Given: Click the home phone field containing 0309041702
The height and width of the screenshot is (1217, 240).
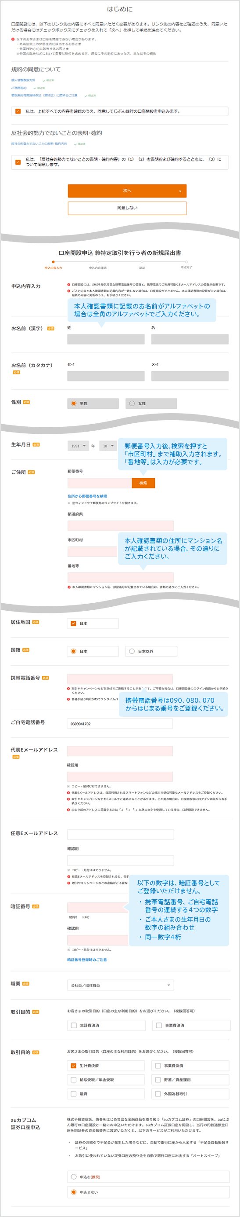Looking at the screenshot, I should point(120,724).
